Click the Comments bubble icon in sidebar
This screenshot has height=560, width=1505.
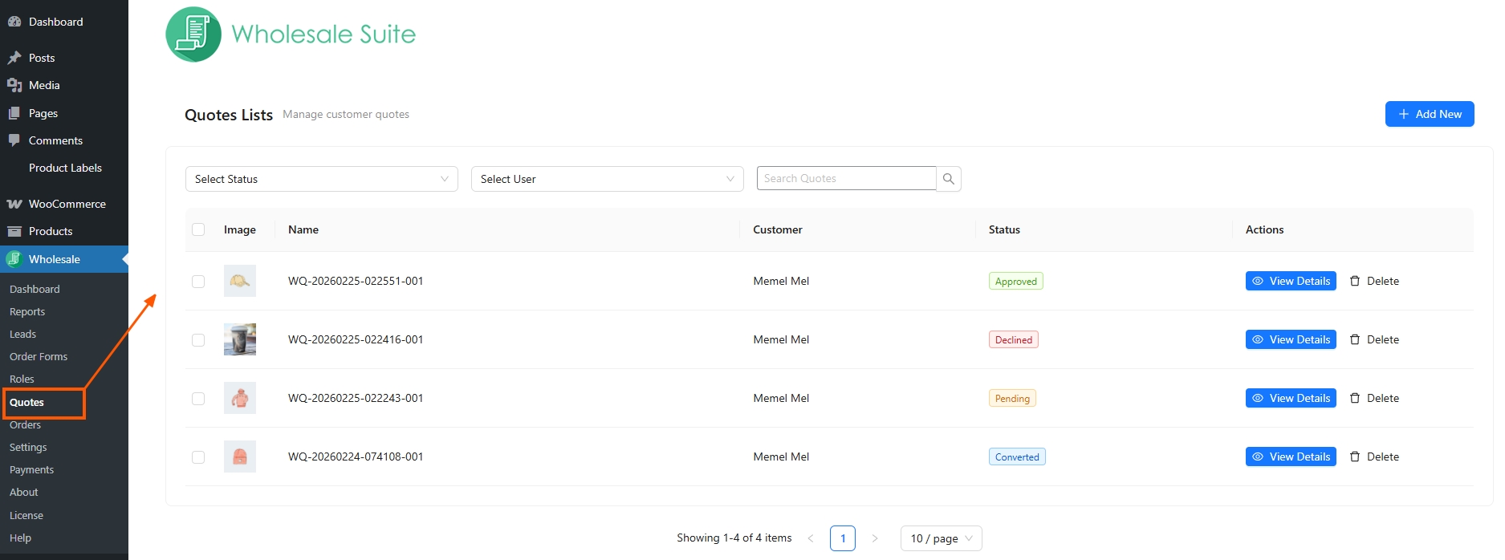tap(14, 140)
